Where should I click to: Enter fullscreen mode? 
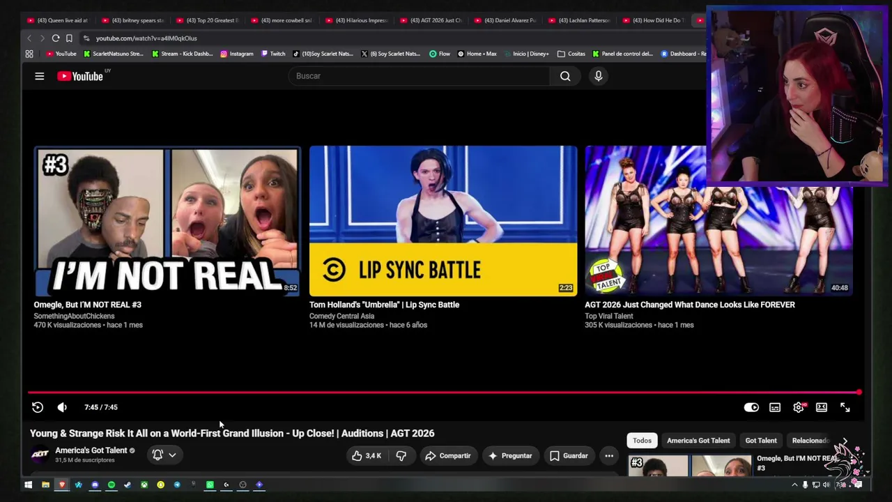tap(845, 407)
